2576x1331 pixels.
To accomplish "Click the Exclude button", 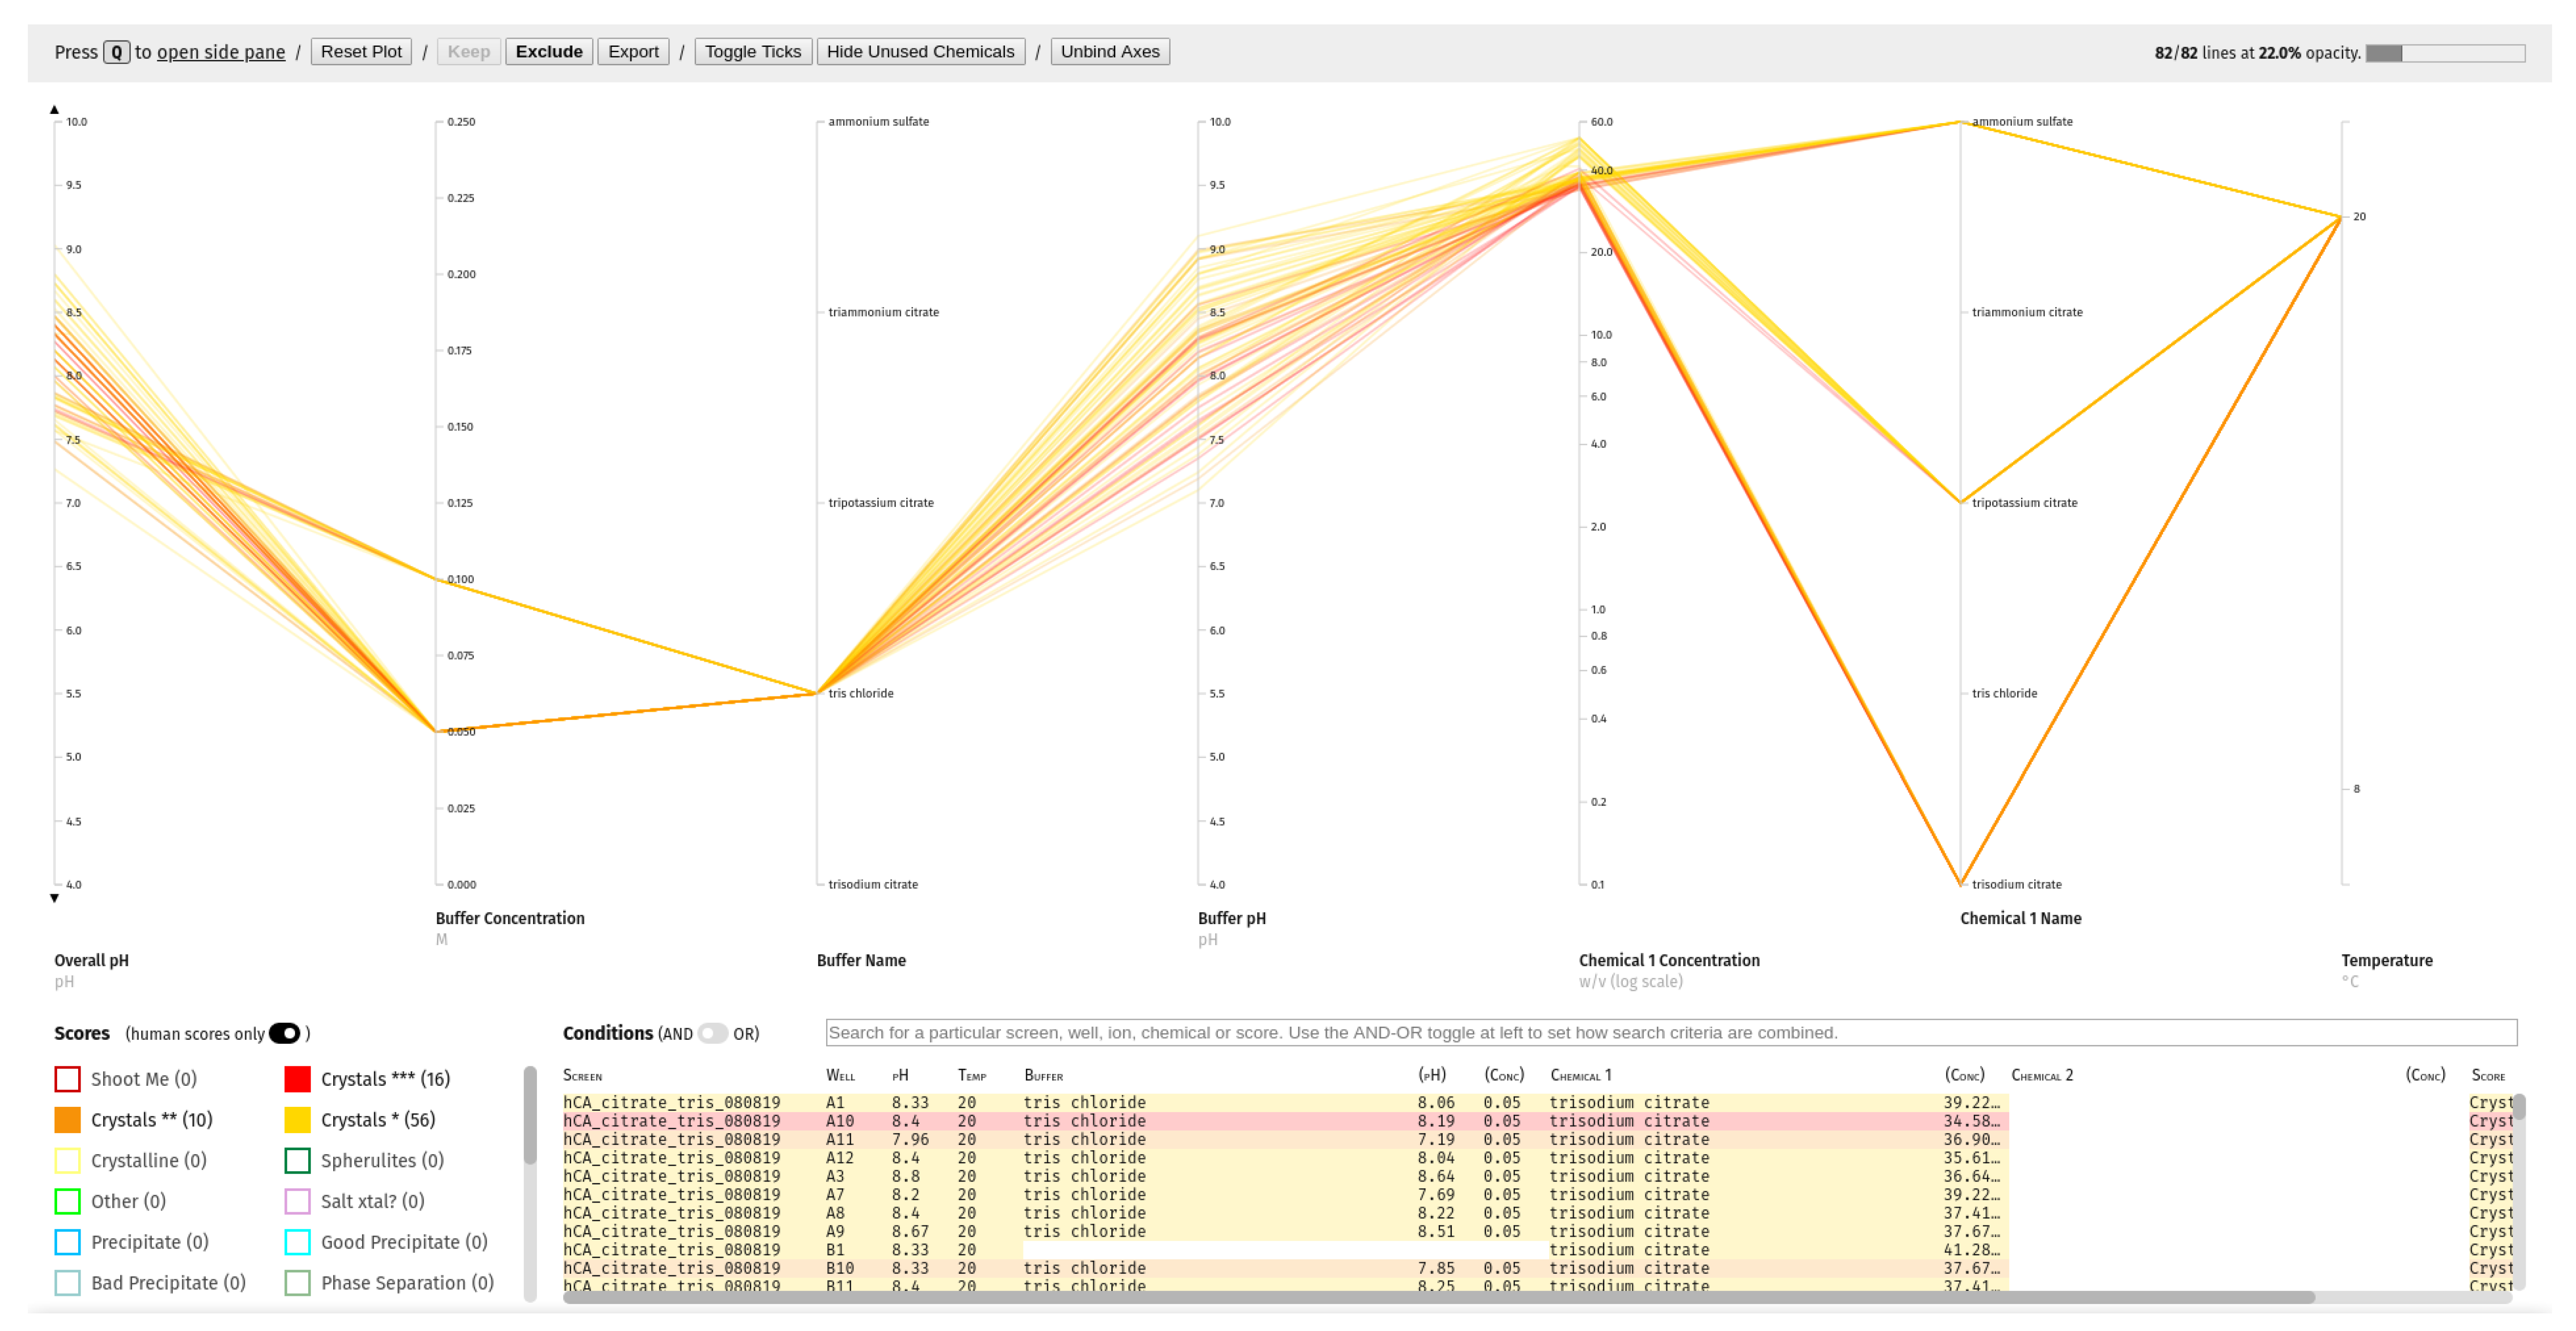I will pos(549,52).
